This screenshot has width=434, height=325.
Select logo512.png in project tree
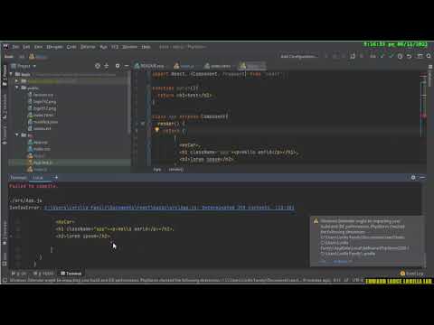coord(42,108)
